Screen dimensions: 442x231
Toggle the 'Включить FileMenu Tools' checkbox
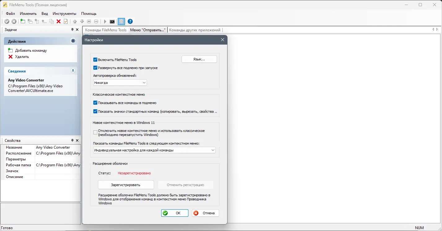pos(95,59)
